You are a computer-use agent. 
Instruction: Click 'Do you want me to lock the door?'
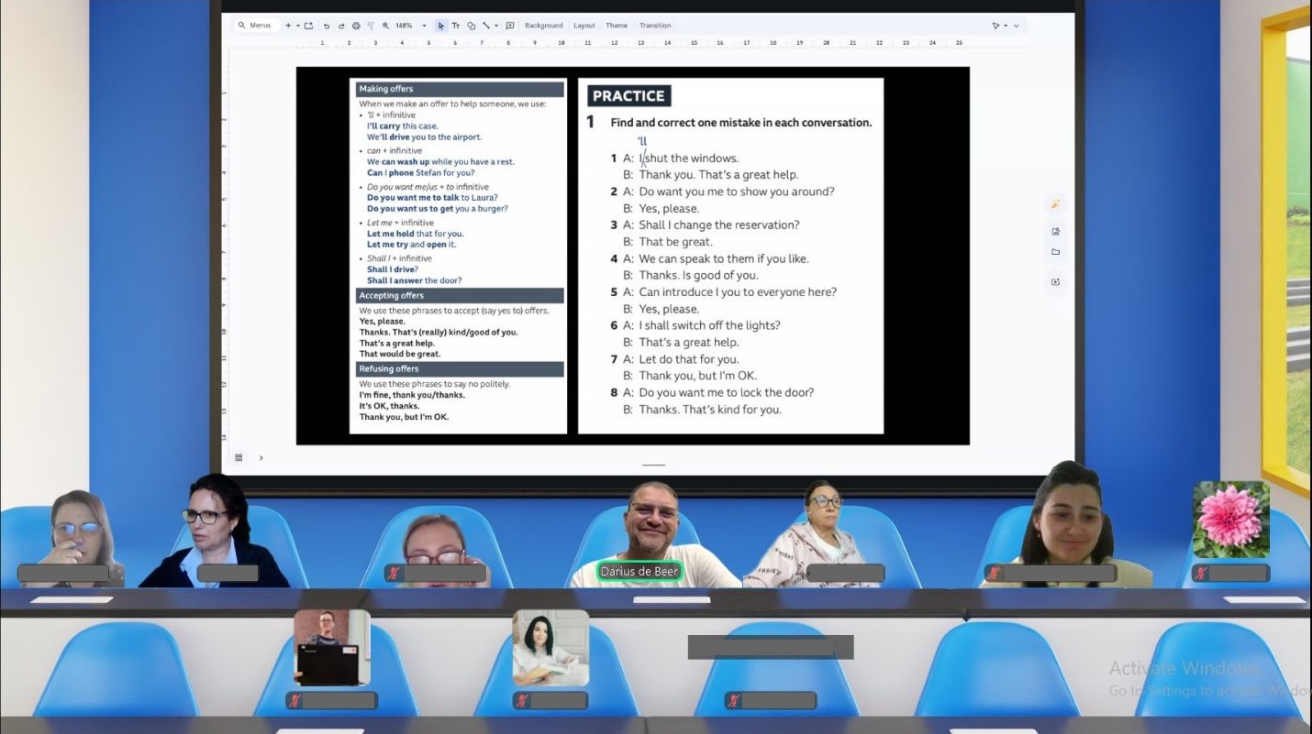pyautogui.click(x=727, y=392)
